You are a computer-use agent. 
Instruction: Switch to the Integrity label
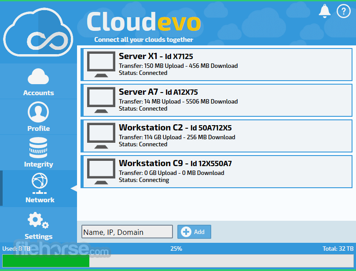[39, 164]
